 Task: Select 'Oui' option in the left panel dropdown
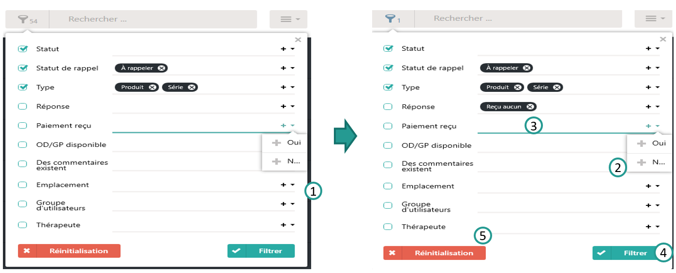(x=287, y=143)
